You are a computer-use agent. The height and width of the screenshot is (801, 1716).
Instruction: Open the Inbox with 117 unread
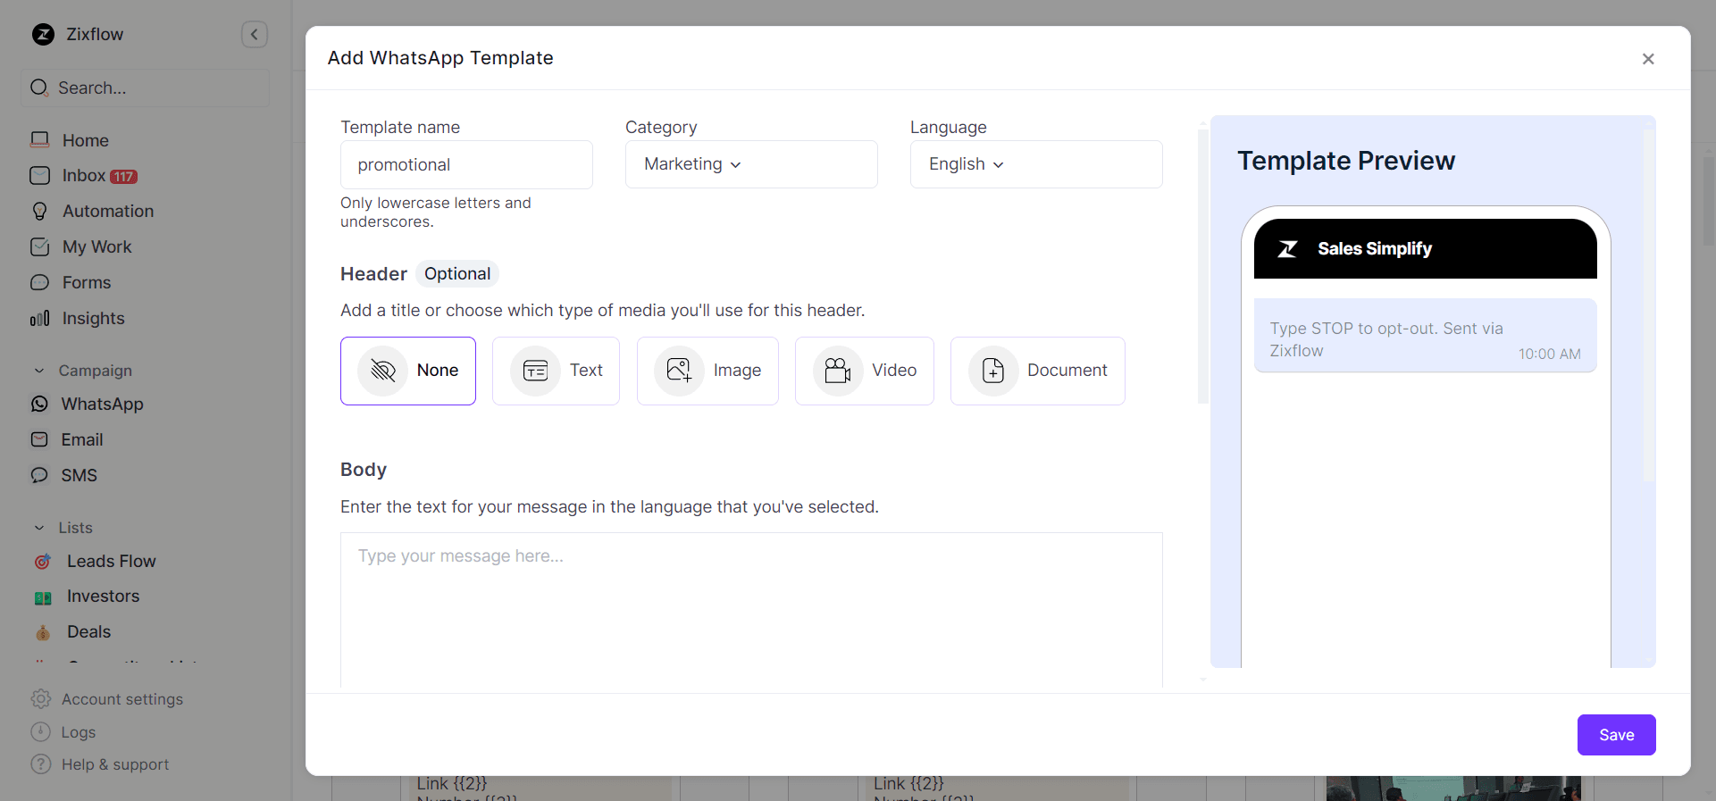(85, 176)
